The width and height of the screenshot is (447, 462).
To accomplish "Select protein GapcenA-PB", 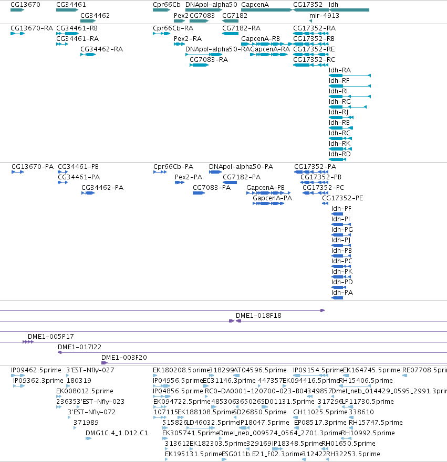I will (x=268, y=193).
